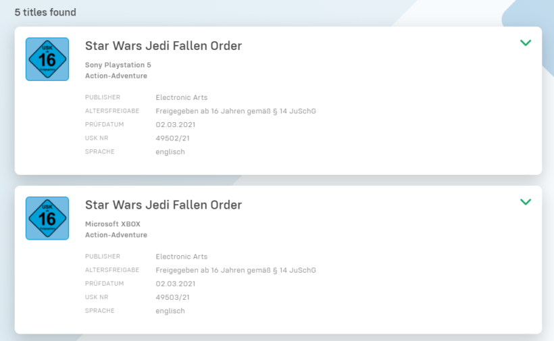Click first Star Wars Jedi Fallen Order title
Screen dimensions: 554x341
point(163,46)
